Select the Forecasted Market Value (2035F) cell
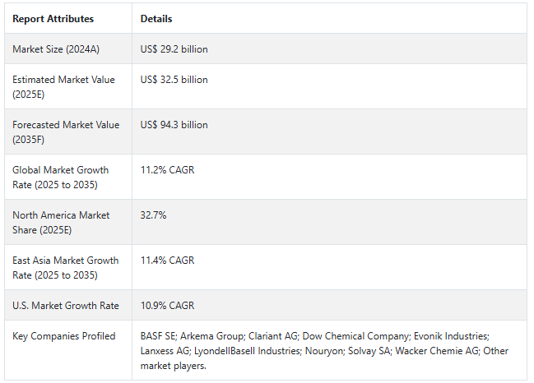Image resolution: width=534 pixels, height=383 pixels. click(65, 132)
